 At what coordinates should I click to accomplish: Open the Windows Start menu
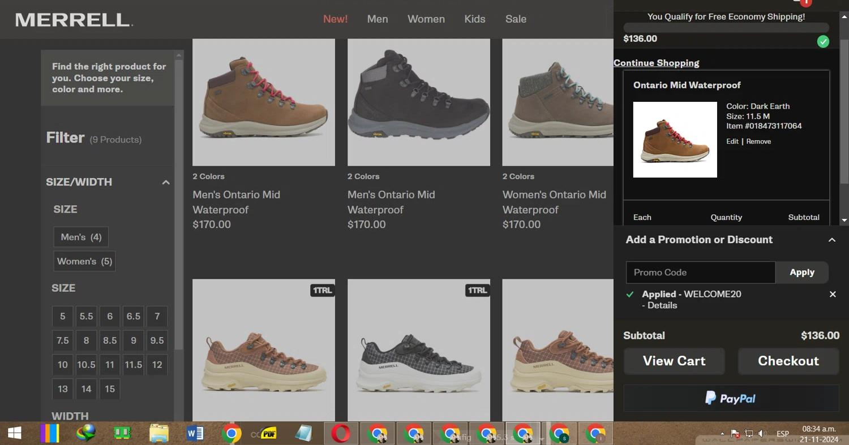point(15,434)
